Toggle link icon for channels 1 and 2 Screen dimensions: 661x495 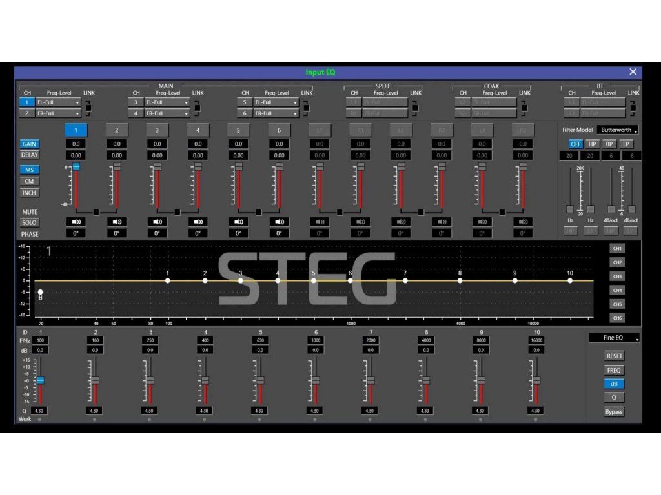pos(88,108)
